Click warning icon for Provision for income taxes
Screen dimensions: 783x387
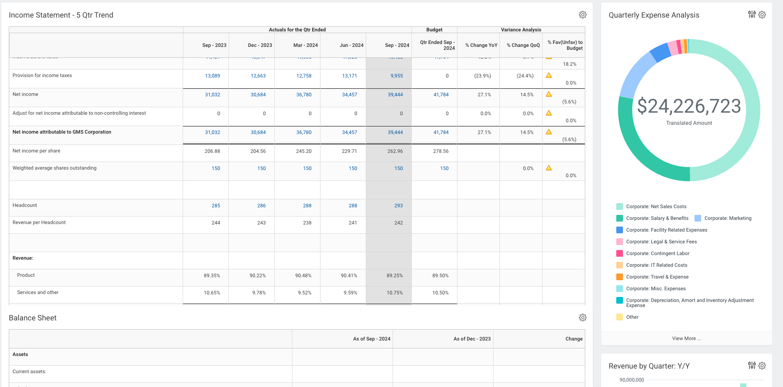pos(549,75)
